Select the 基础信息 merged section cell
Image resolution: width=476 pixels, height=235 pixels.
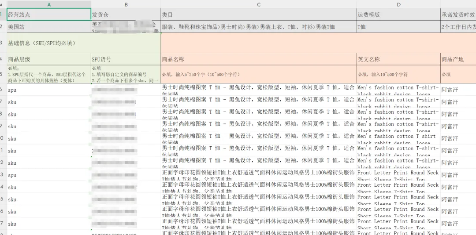click(x=84, y=43)
